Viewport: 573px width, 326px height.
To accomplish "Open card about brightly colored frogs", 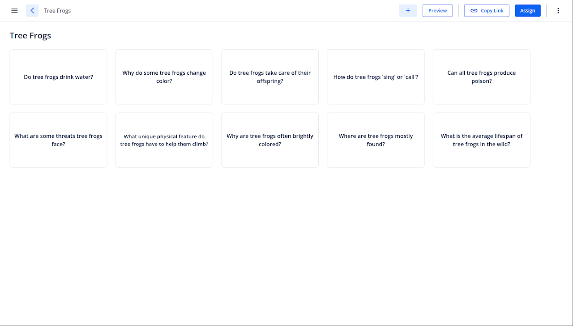I will pos(270,140).
